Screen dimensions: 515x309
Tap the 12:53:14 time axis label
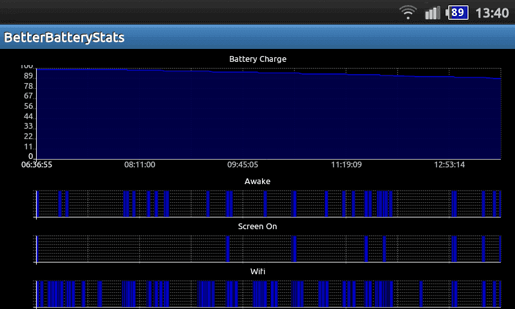tap(449, 165)
